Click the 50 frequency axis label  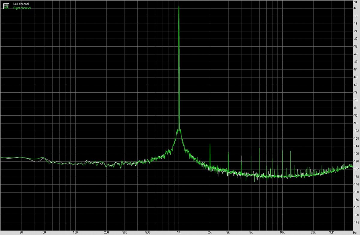pyautogui.click(x=44, y=232)
